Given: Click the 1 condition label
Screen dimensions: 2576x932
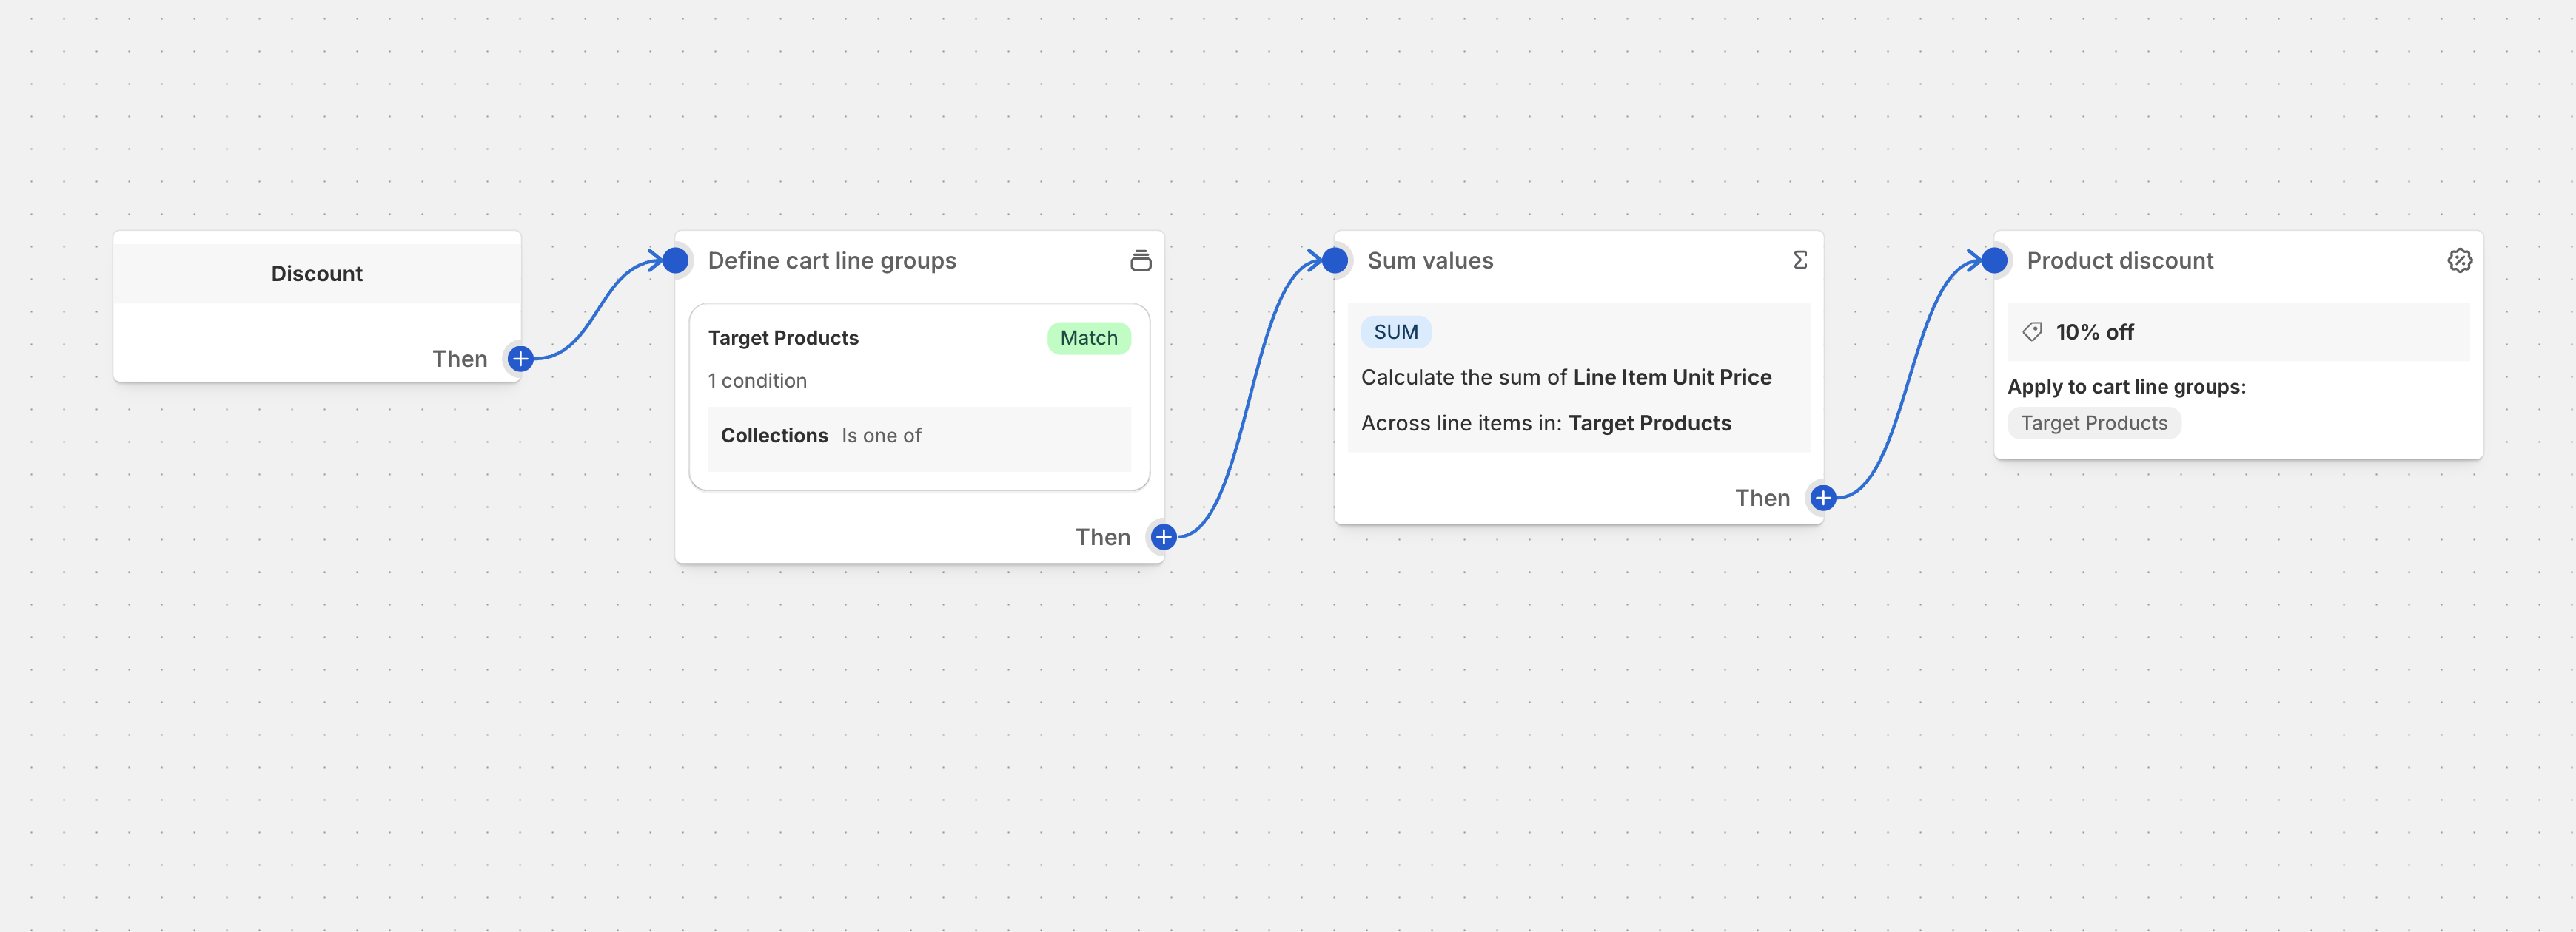Looking at the screenshot, I should (x=757, y=381).
